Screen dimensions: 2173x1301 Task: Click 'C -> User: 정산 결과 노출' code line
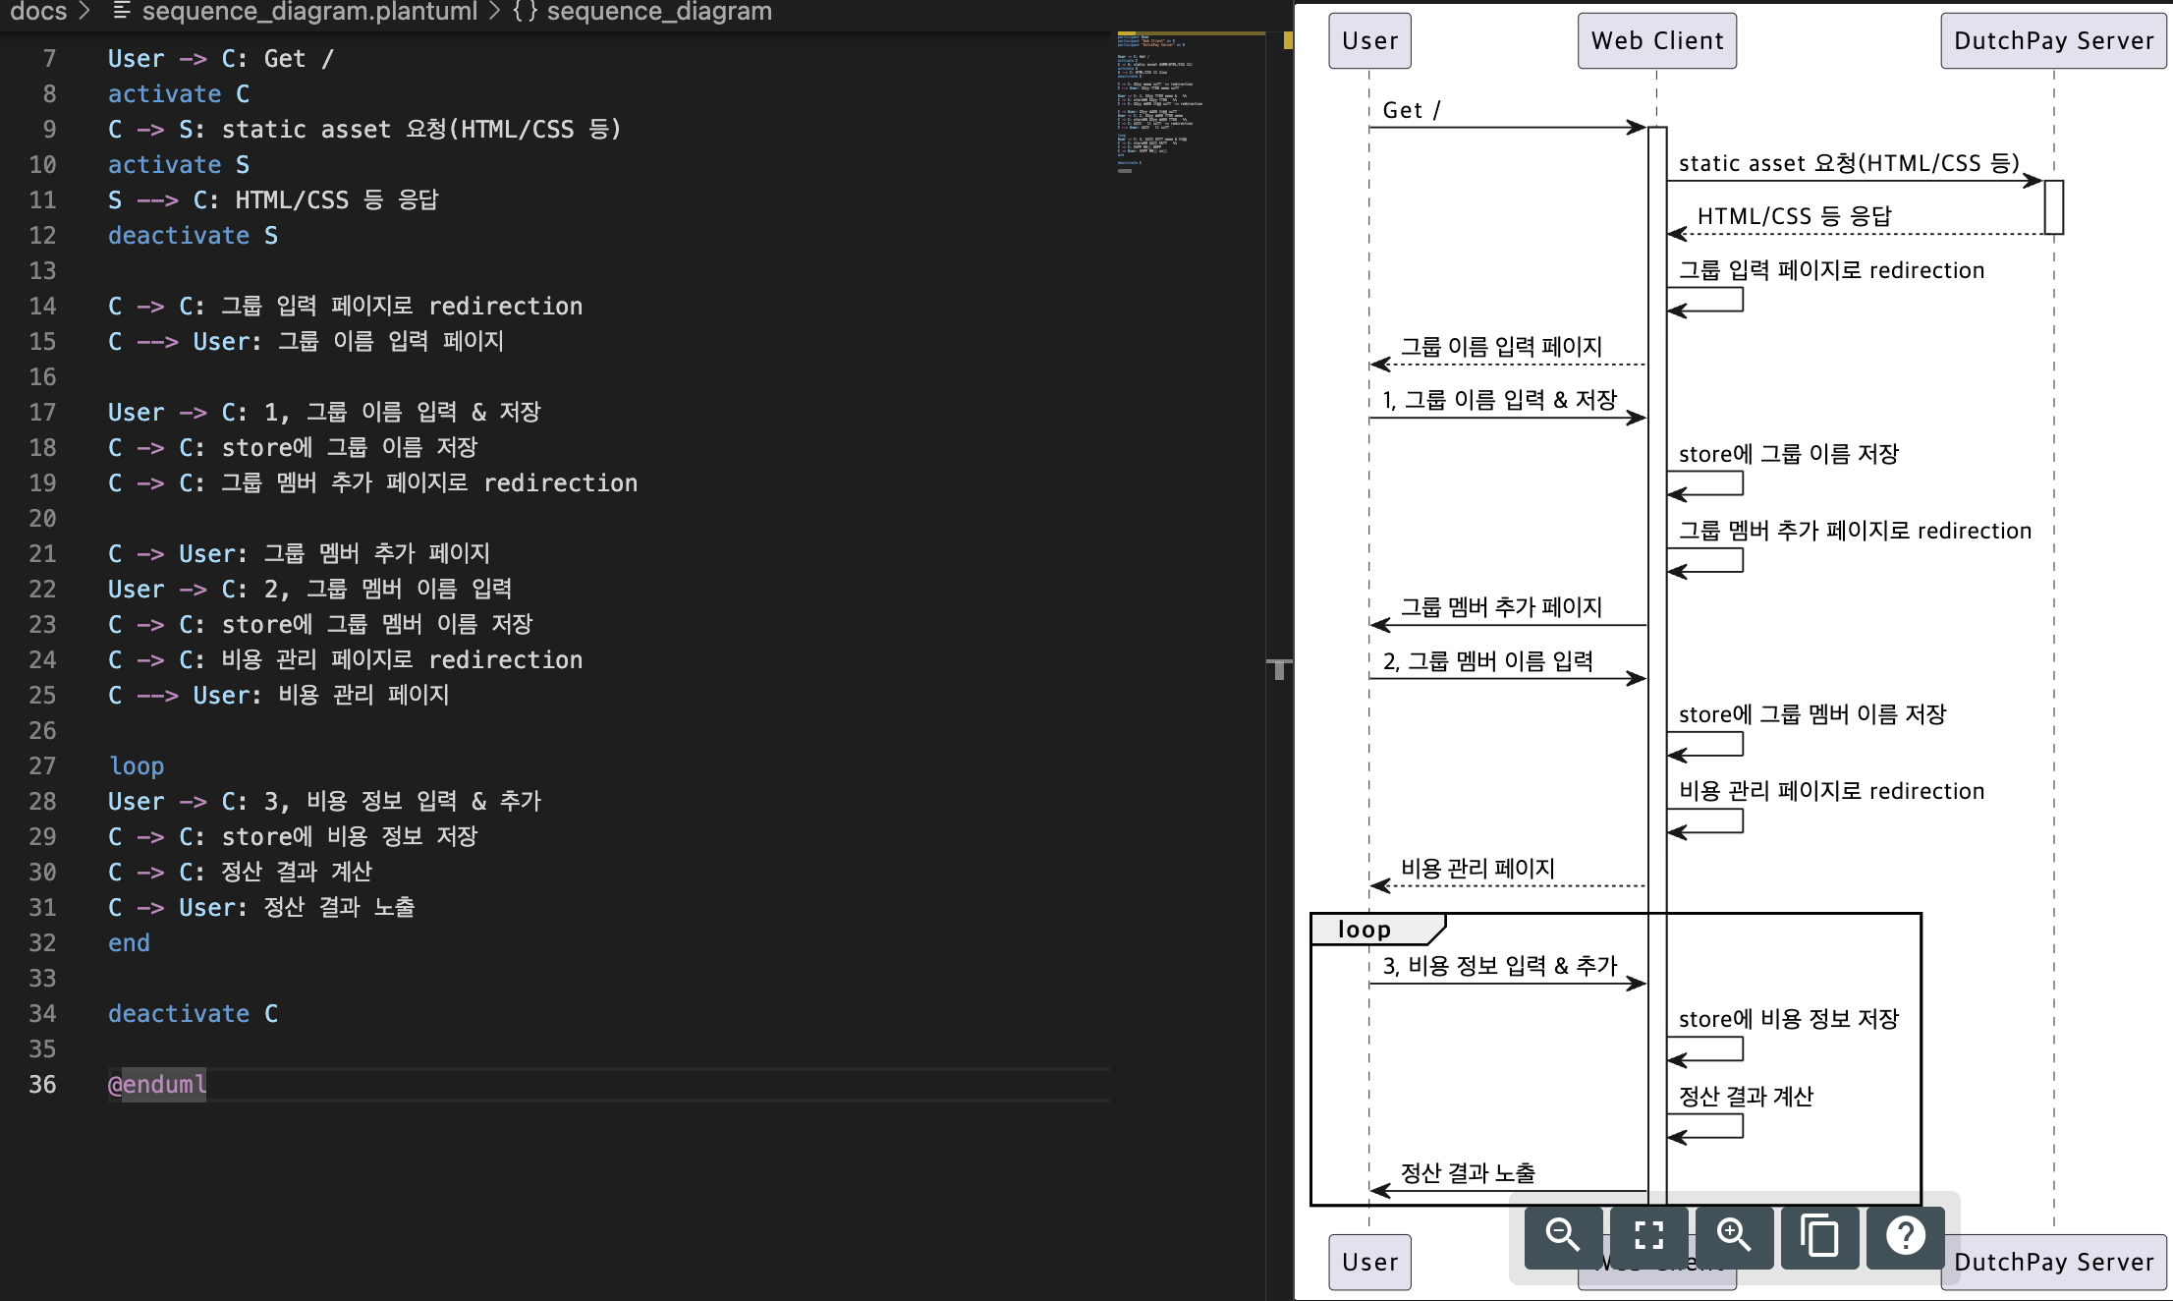(261, 907)
